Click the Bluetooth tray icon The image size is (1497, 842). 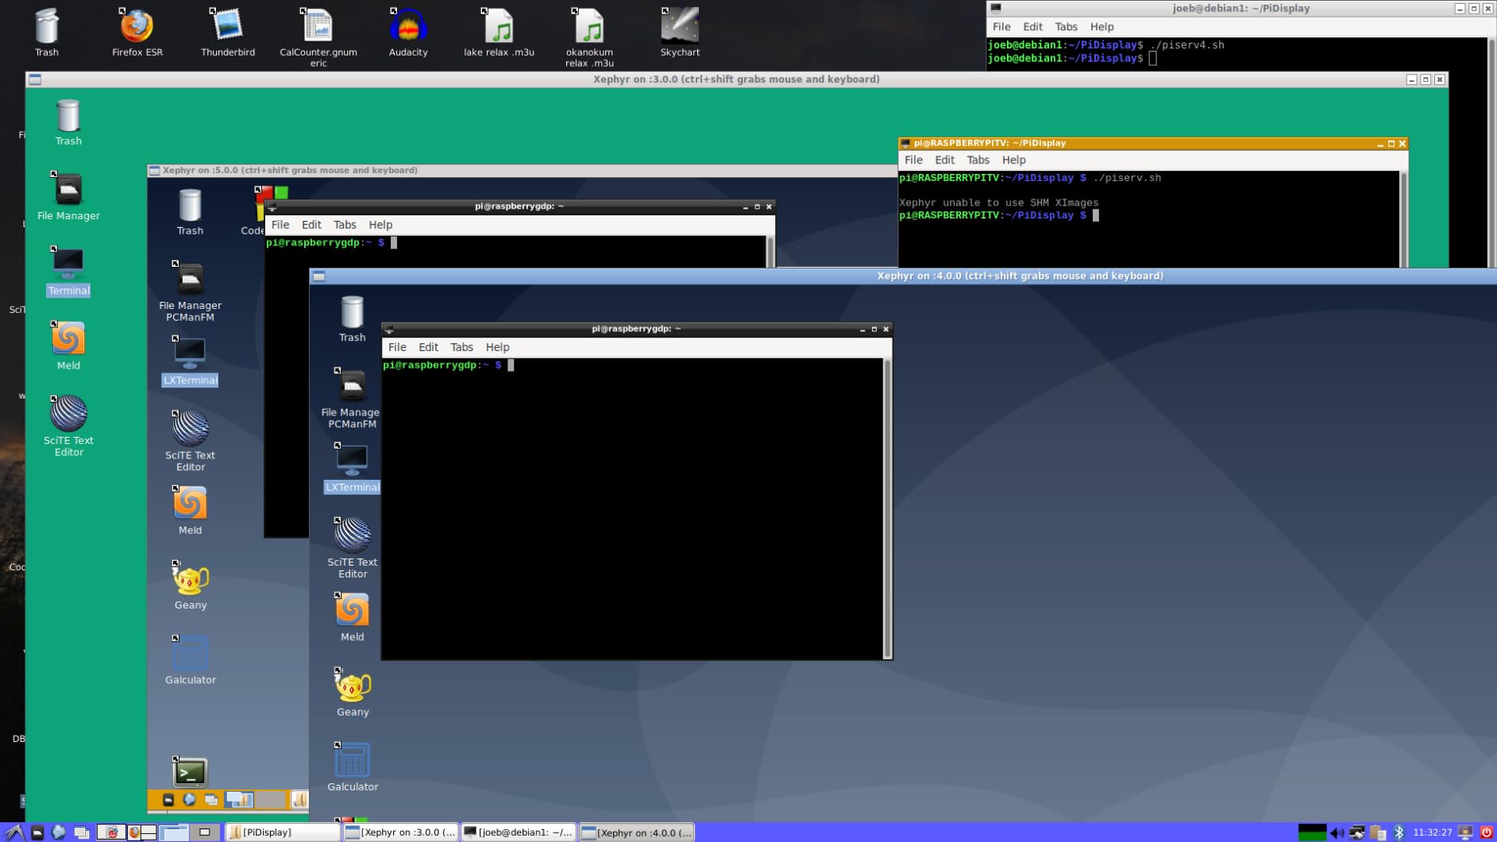[x=1399, y=832]
